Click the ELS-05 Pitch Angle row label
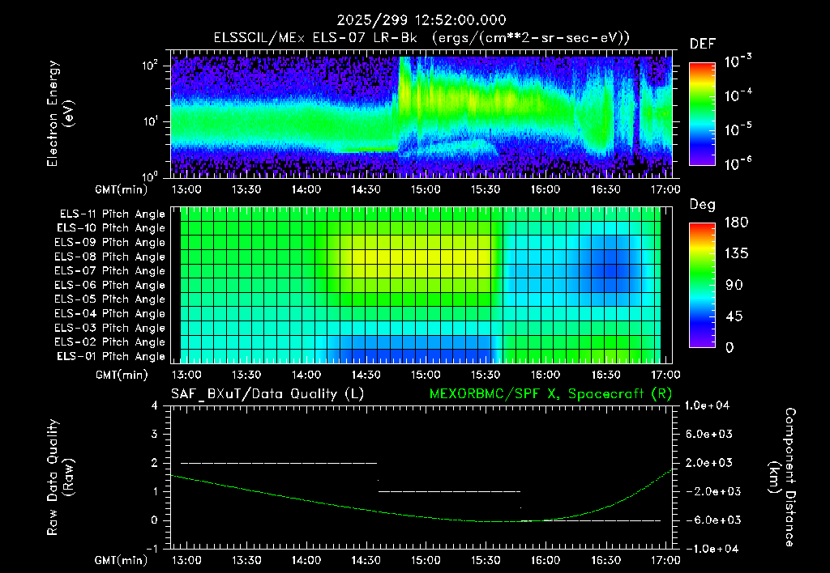This screenshot has height=573, width=830. (x=110, y=299)
